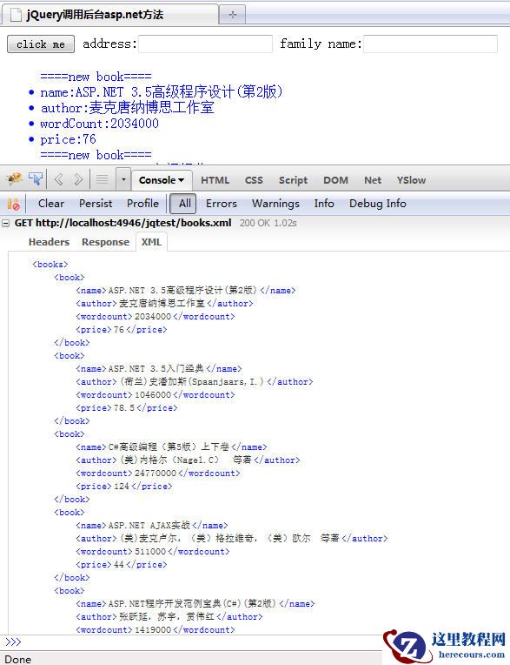Click the price 44 XML line

pyautogui.click(x=122, y=565)
